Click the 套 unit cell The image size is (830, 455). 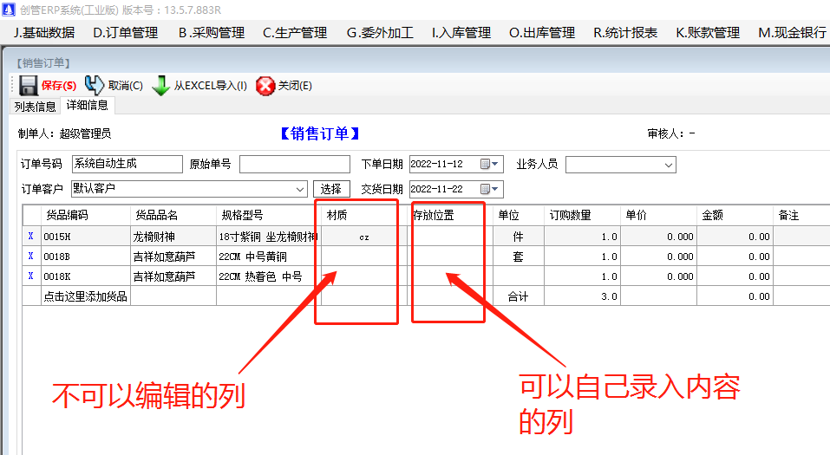click(x=519, y=257)
